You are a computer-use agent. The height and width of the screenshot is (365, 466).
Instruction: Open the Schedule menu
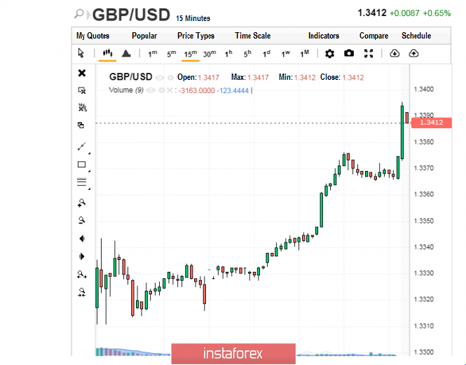416,36
